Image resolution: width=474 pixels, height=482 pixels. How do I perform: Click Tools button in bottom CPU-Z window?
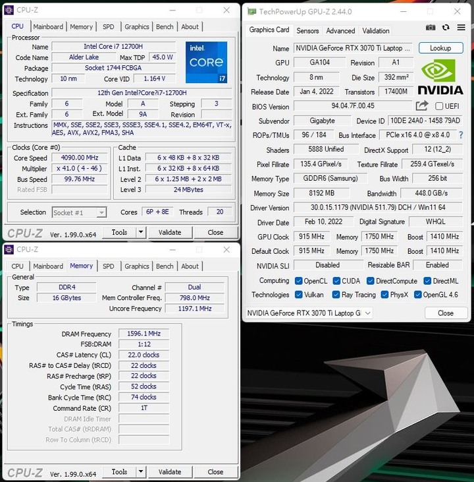[119, 471]
